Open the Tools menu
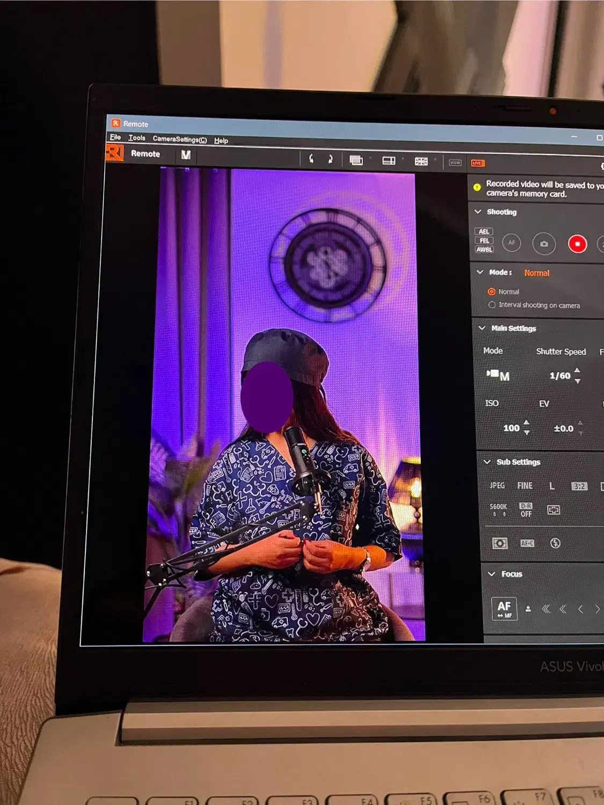Screen dimensions: 604x805 point(137,138)
